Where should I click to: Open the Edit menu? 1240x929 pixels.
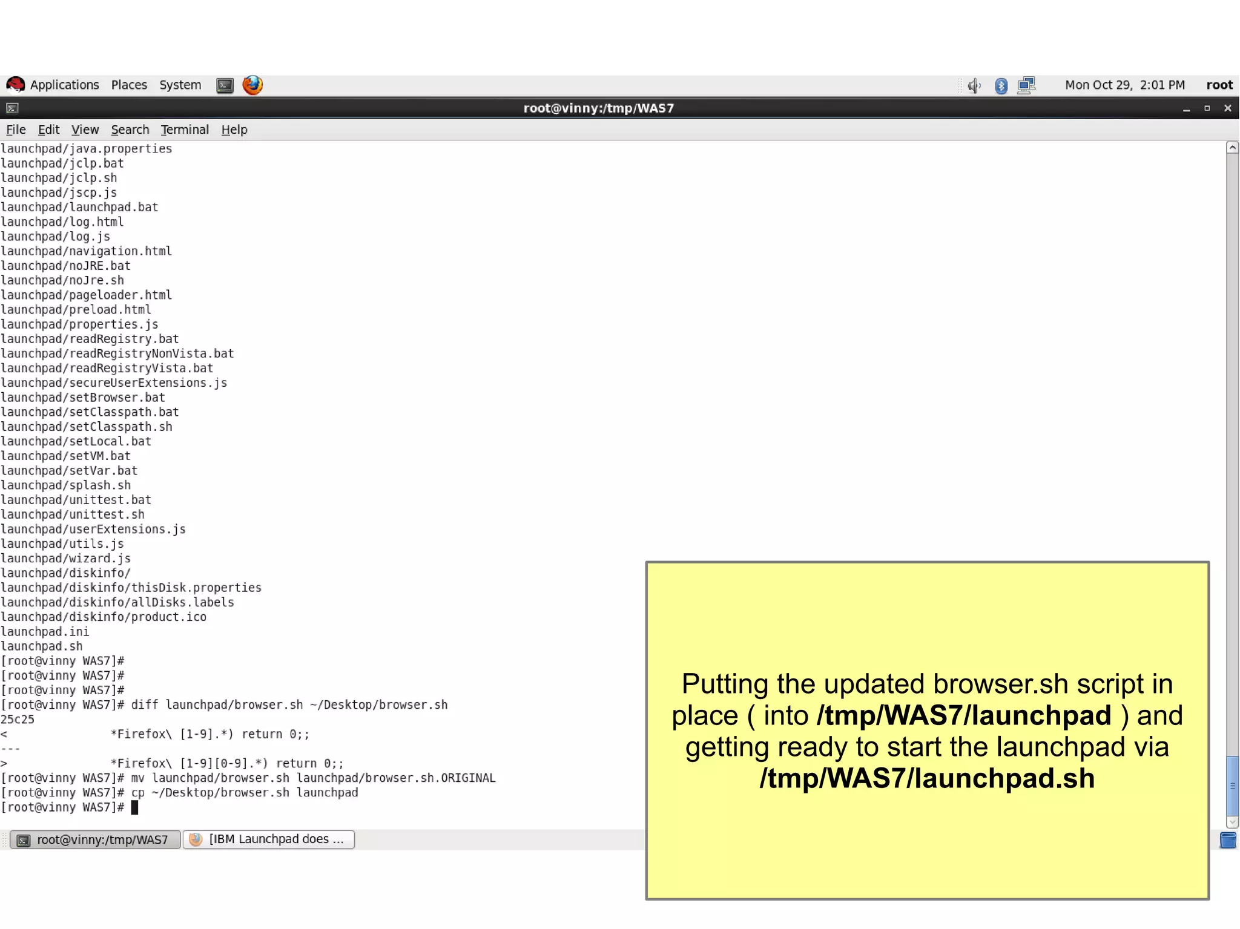48,130
